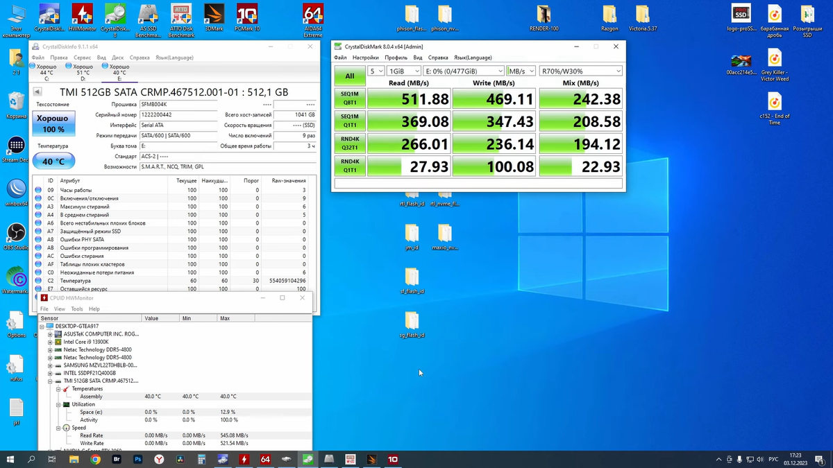Collapse the TMI 512GB SATA node in HWMonitor
The height and width of the screenshot is (468, 833).
point(50,381)
